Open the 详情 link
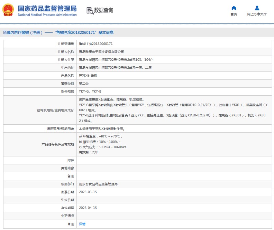Viewport: 274px width, 230px height. pyautogui.click(x=82, y=224)
